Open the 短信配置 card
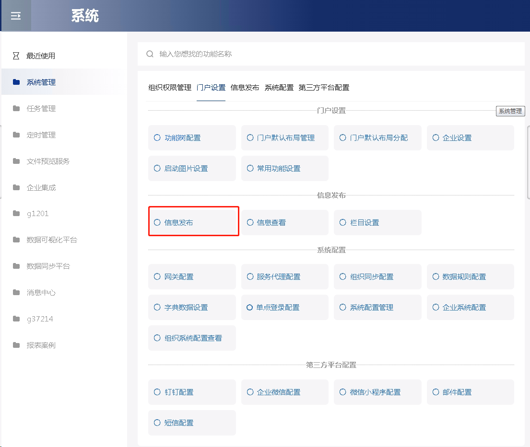530x447 pixels. (x=192, y=423)
